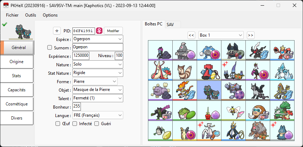Select Alolan Sandslash in the box
The image size is (303, 147).
point(282,71)
